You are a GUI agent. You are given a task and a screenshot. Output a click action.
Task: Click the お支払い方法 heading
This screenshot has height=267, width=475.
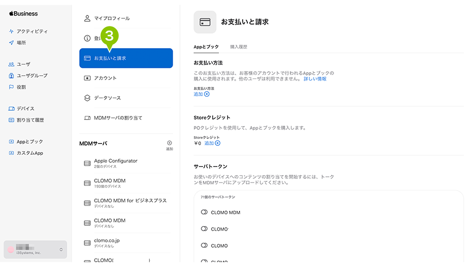pos(208,62)
